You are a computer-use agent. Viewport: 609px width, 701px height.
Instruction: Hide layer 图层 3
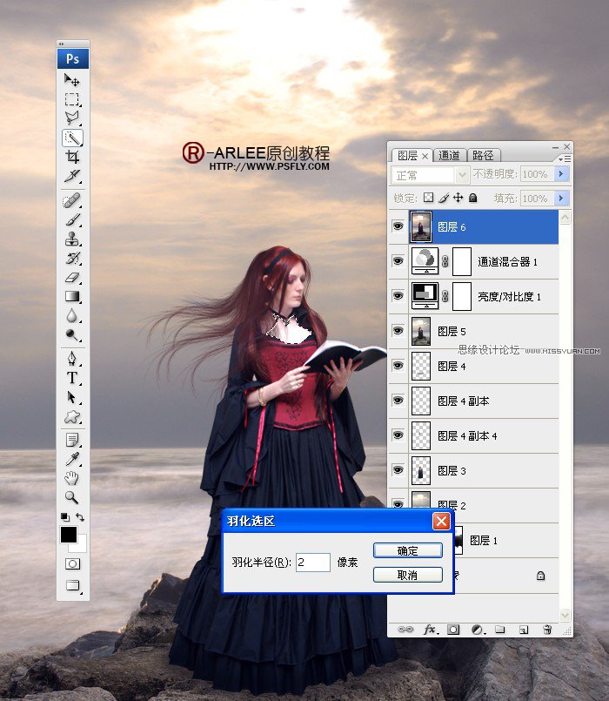click(398, 470)
